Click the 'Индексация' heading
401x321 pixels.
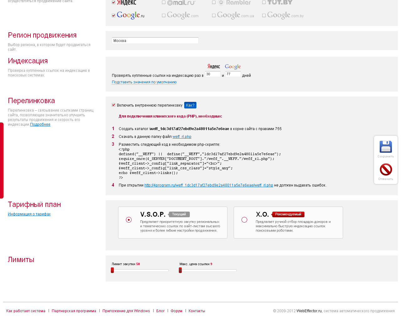point(28,61)
